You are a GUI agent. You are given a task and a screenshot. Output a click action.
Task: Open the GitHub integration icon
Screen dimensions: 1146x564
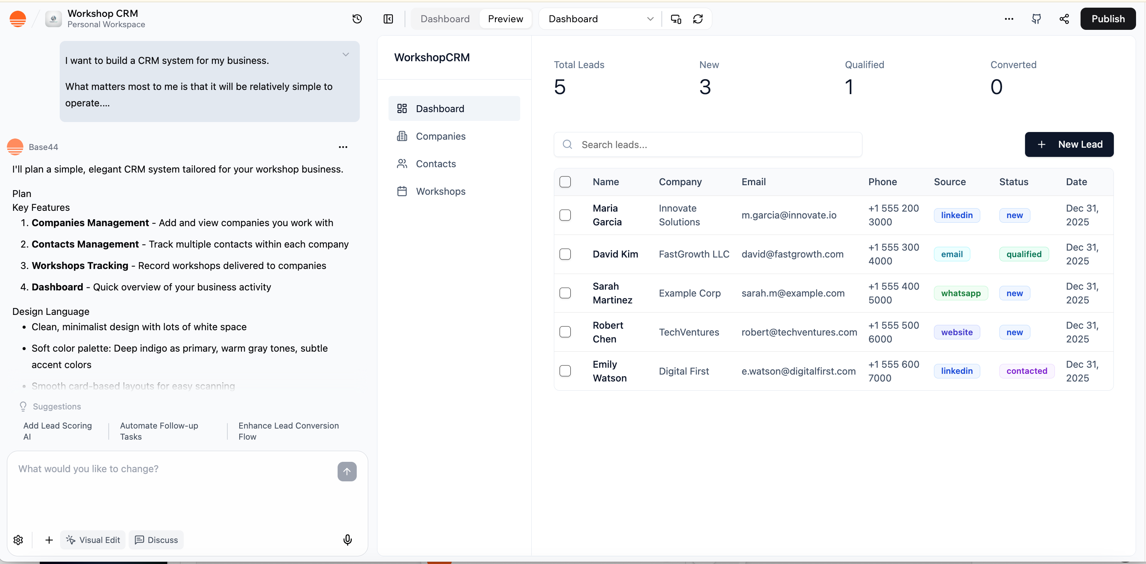pyautogui.click(x=1036, y=19)
